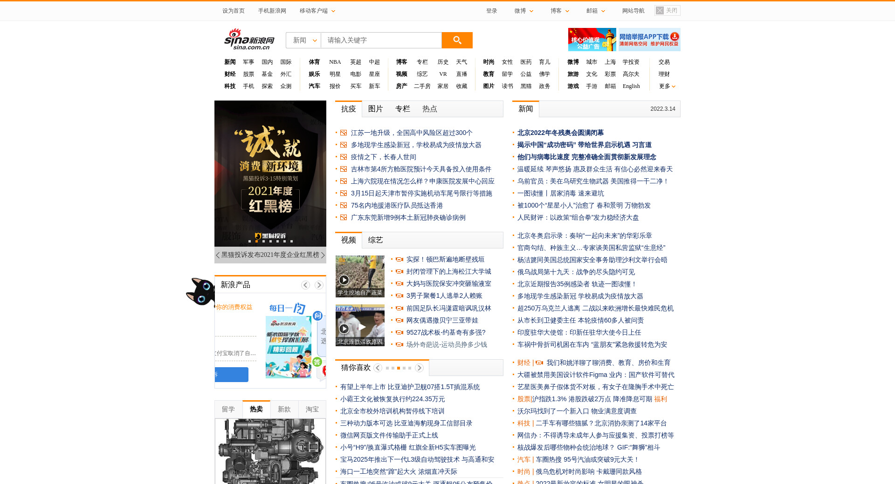Viewport: 895px width, 484px height.
Task: Select the 留学 shopping tab
Action: (x=228, y=409)
